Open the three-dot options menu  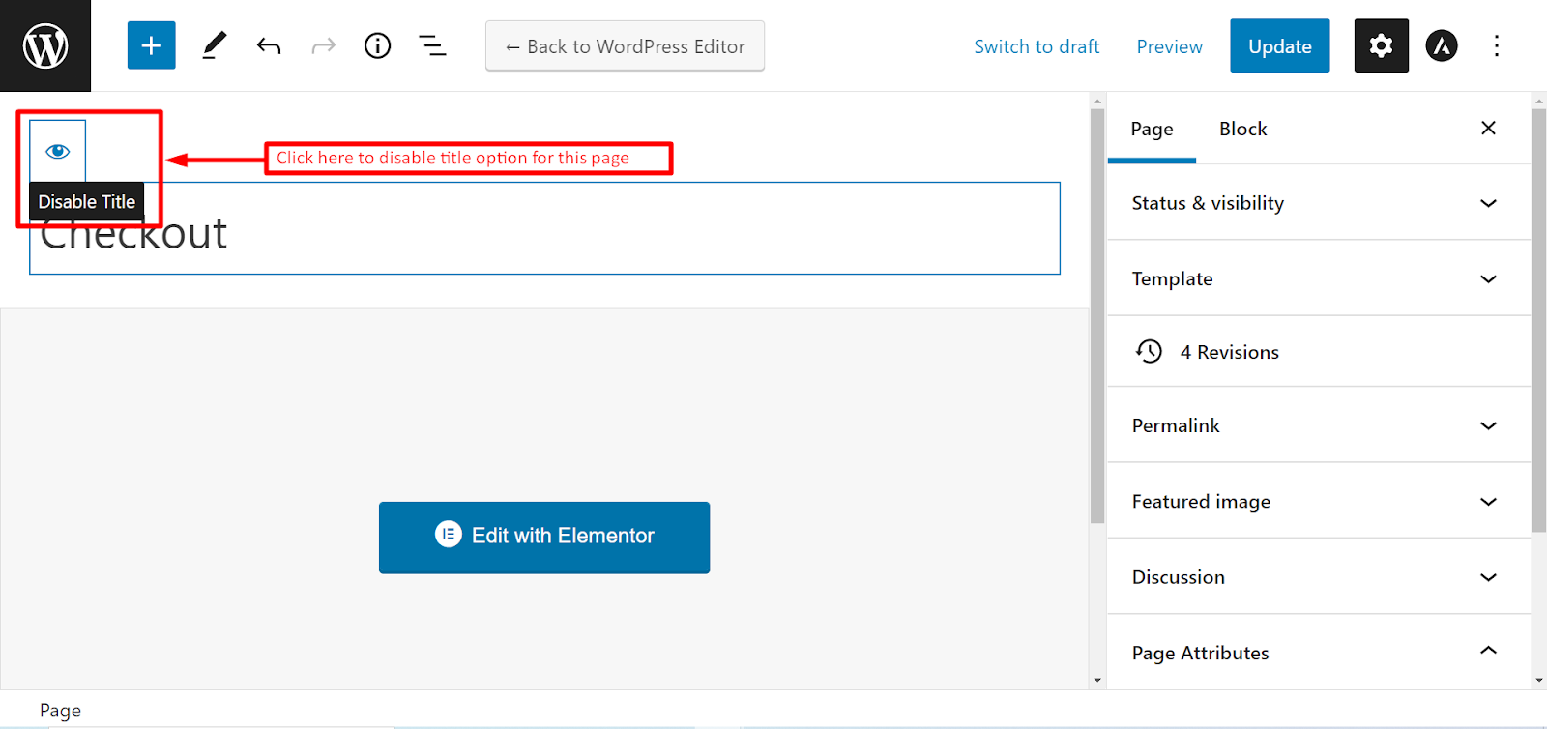pos(1496,45)
